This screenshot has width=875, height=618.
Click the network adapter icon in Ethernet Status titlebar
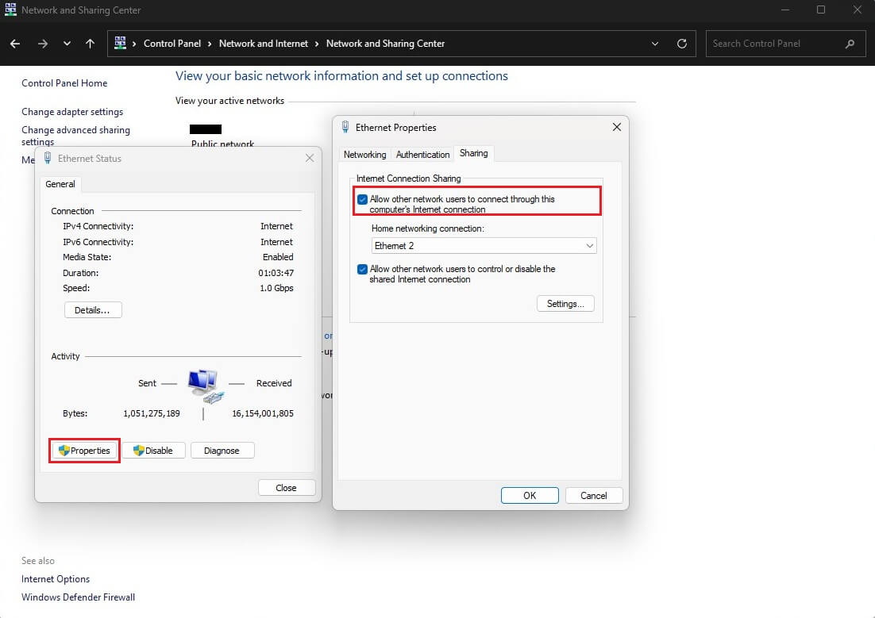(x=48, y=158)
